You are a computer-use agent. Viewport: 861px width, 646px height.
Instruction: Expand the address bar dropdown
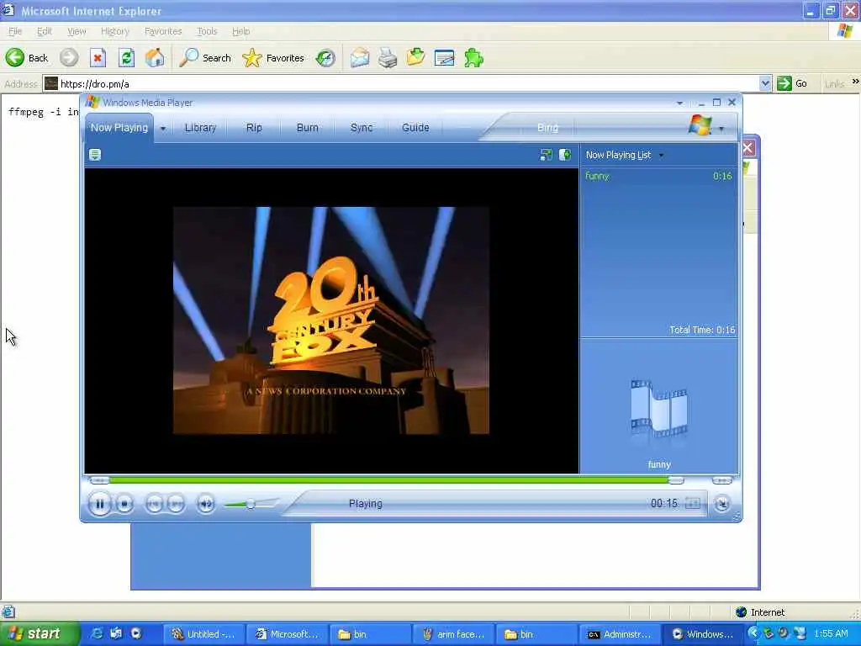coord(765,84)
